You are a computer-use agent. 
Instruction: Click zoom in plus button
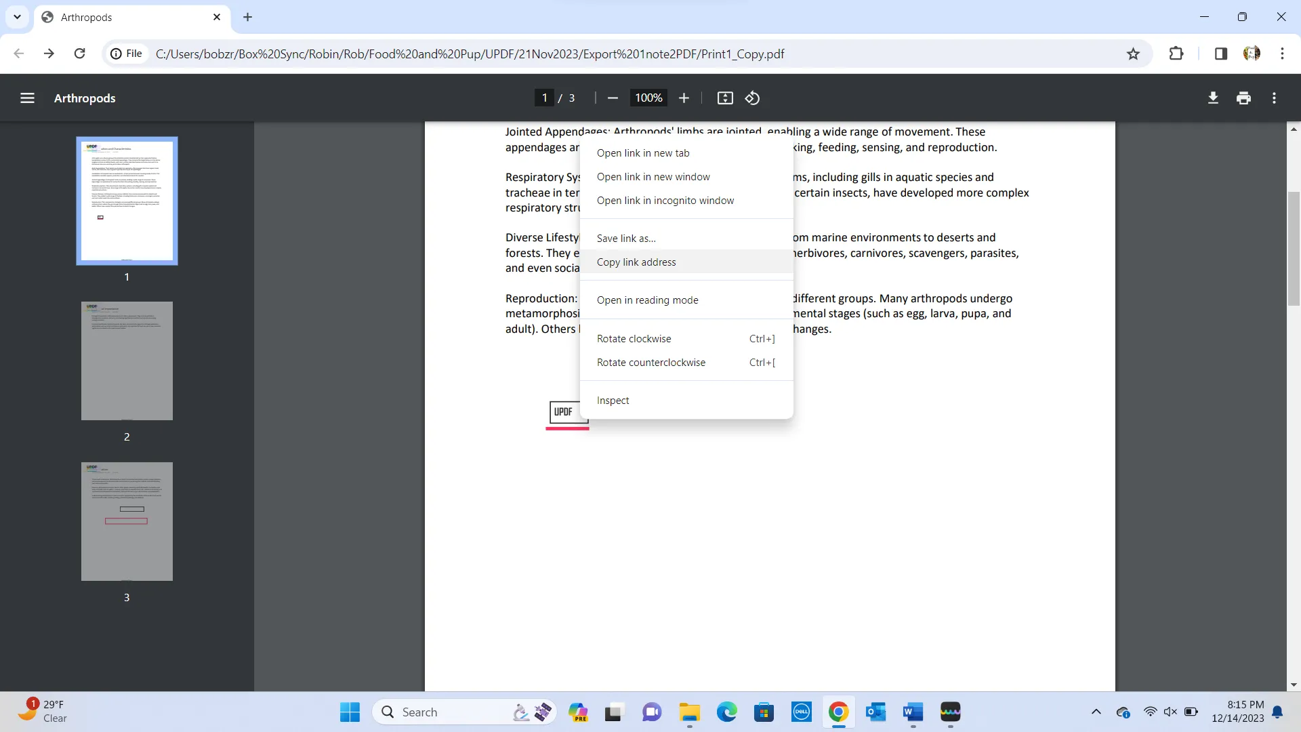point(684,98)
